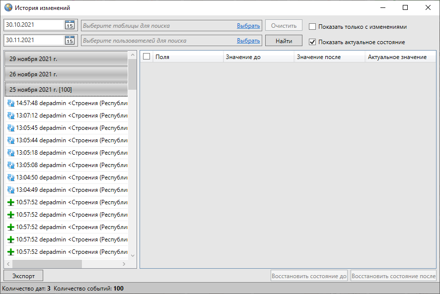This screenshot has width=440, height=294.
Task: Click the globe application icon in title bar
Action: pos(8,8)
